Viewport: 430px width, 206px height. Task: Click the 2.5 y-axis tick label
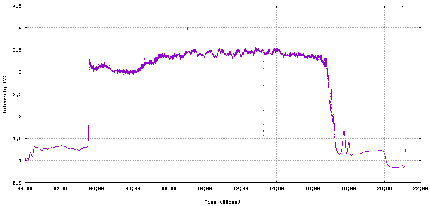pyautogui.click(x=17, y=94)
